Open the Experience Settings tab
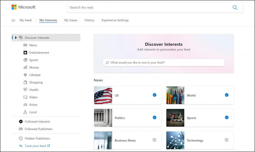This screenshot has width=255, height=152. point(115,20)
